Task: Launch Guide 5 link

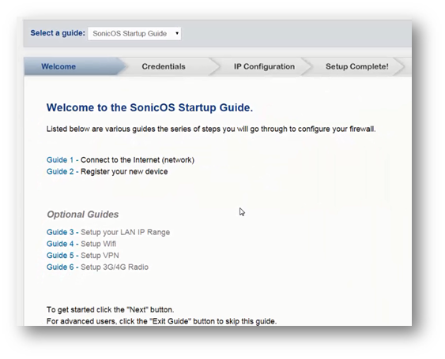Action: (x=60, y=256)
